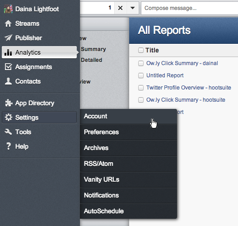Click the Publisher paper plane icon
Viewport: 238px width, 226px height.
click(x=8, y=38)
